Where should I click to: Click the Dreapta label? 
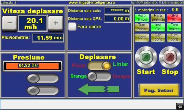(122, 76)
